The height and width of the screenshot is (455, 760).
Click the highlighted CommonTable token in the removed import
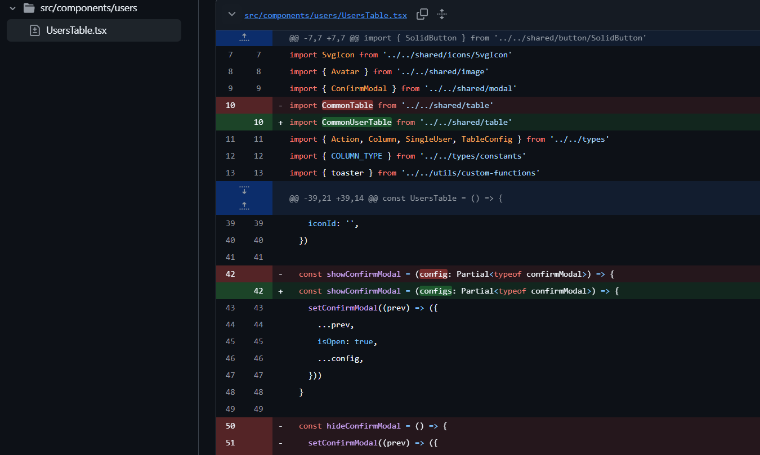point(347,105)
